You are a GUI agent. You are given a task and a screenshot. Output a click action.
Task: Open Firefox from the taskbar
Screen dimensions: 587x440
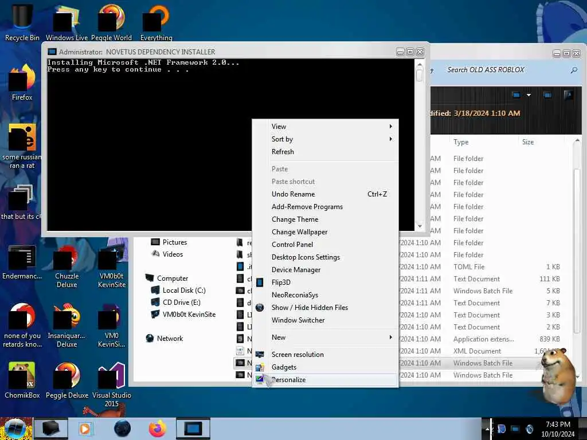pos(157,429)
